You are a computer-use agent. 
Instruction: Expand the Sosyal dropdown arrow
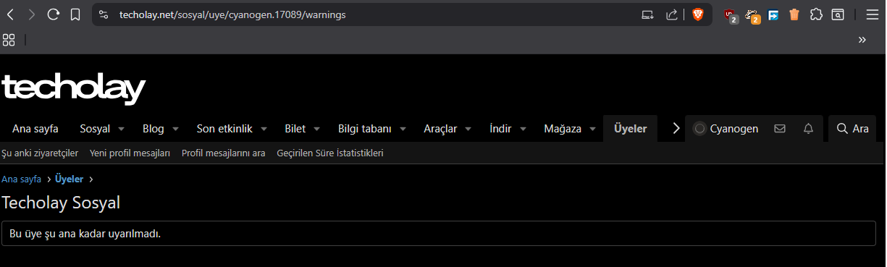coord(121,129)
